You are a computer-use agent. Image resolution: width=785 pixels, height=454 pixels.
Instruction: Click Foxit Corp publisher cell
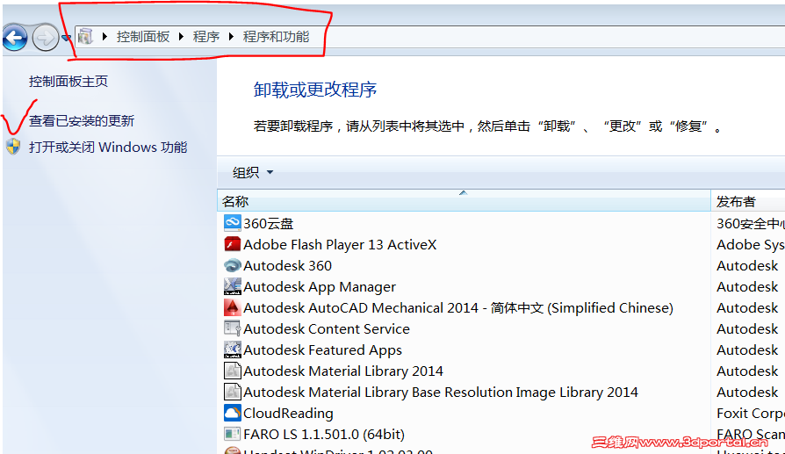pyautogui.click(x=751, y=413)
